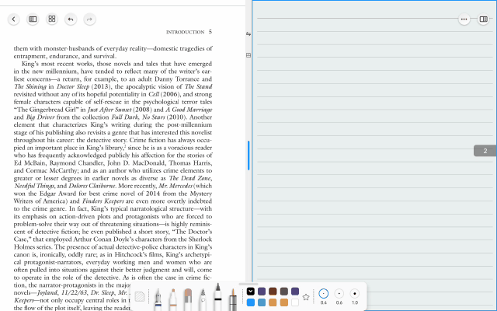Open the sidebar panel view icon
497x311 pixels.
click(33, 19)
